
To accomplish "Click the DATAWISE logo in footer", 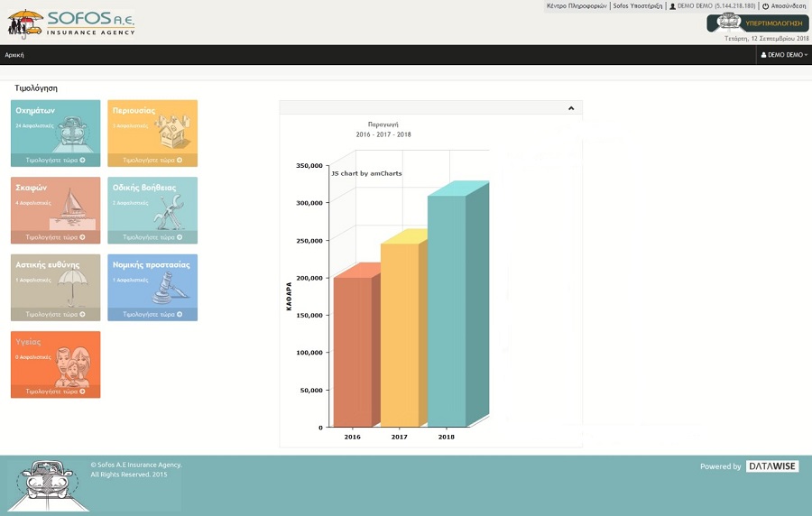I will tap(772, 466).
